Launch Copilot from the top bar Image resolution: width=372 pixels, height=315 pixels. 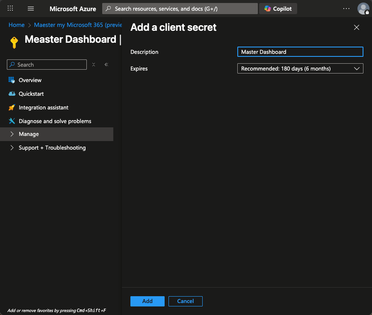[x=278, y=9]
